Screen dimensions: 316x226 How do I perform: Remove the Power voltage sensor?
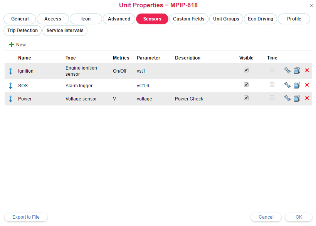(x=307, y=98)
